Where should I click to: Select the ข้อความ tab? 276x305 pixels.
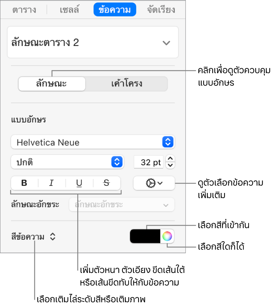(115, 9)
